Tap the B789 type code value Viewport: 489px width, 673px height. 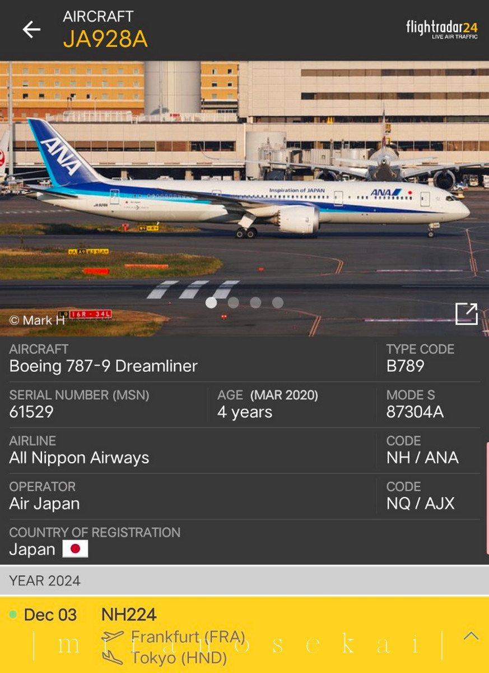(x=406, y=366)
